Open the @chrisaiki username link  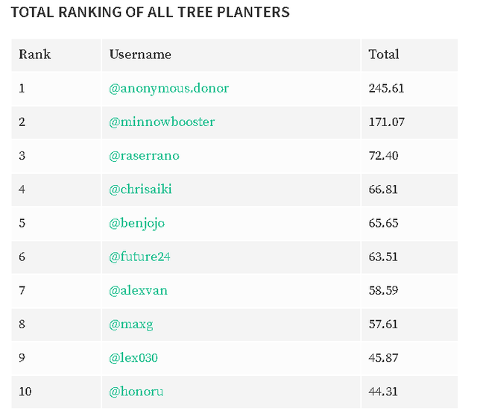(141, 189)
